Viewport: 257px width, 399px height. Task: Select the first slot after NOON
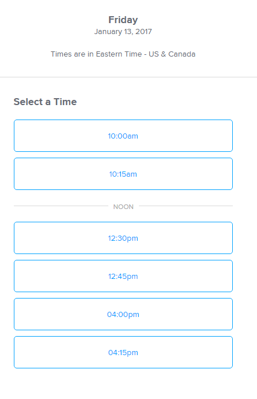123,238
